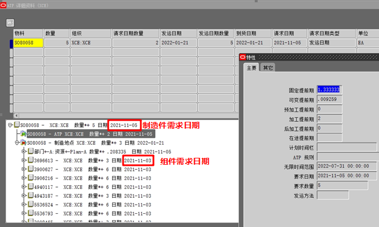Expand component 3900627 node

(23, 169)
